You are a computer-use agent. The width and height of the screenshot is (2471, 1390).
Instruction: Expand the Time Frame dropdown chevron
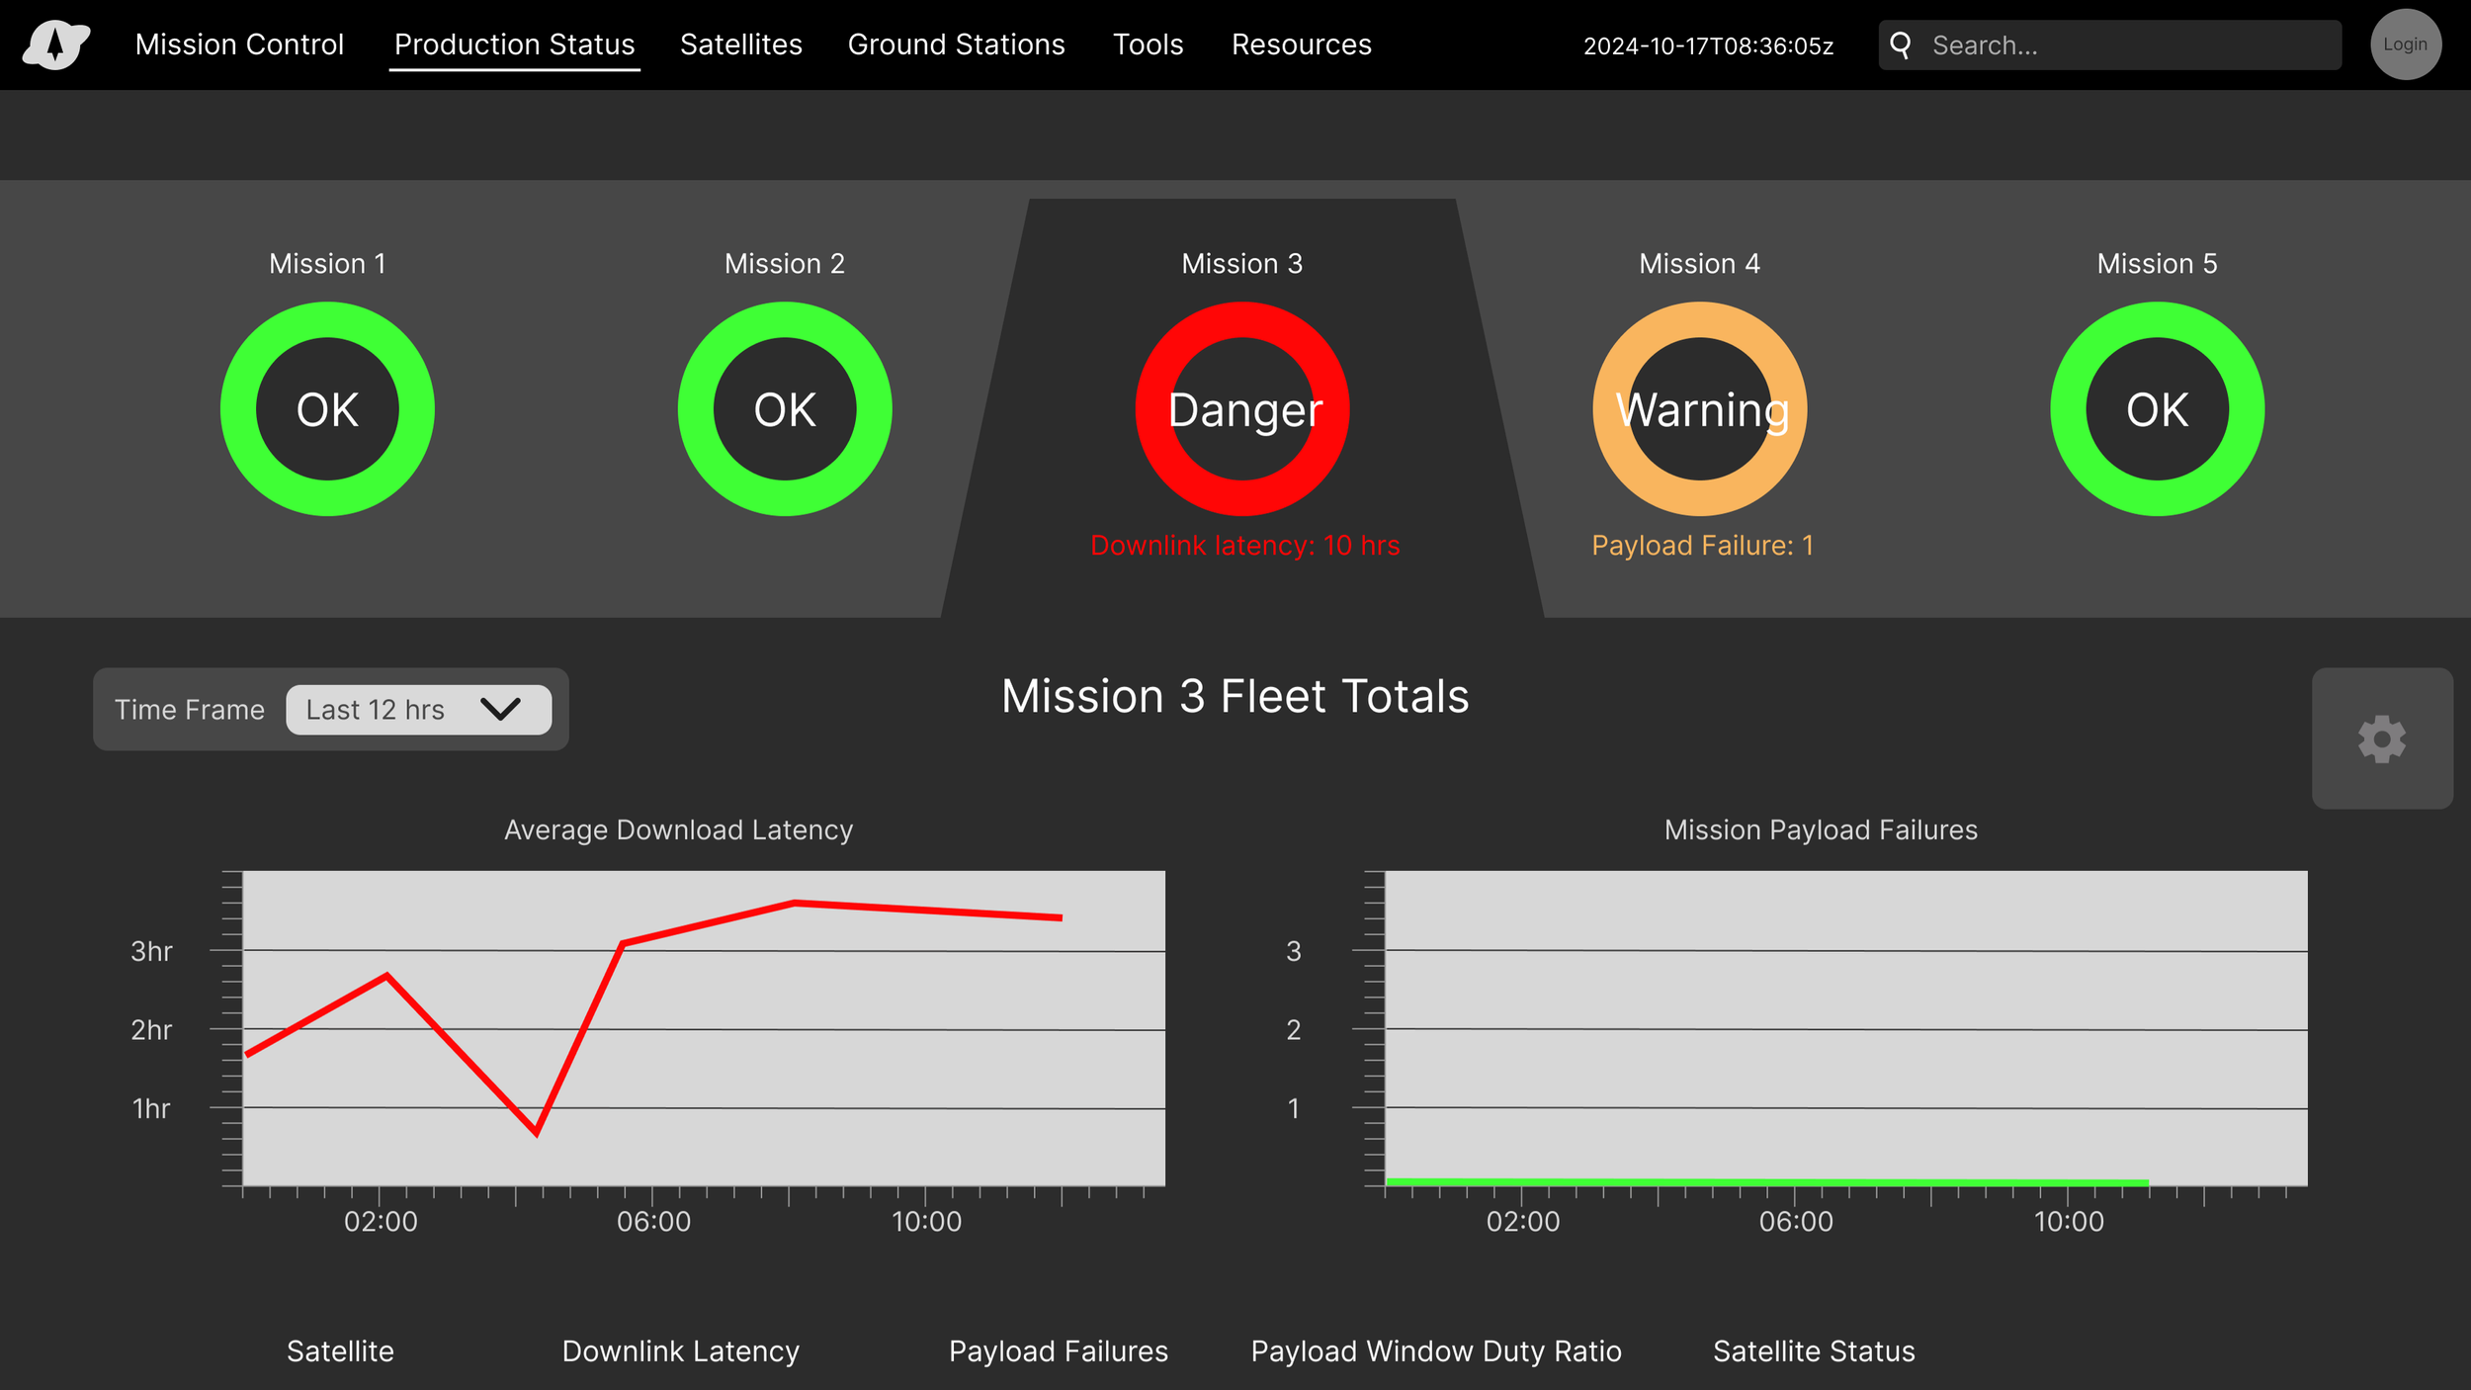coord(500,709)
